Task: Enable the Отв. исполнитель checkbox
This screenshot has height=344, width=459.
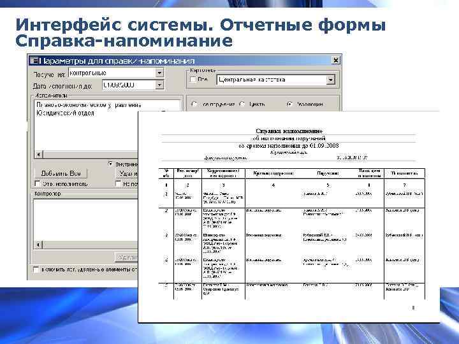Action: coord(38,183)
